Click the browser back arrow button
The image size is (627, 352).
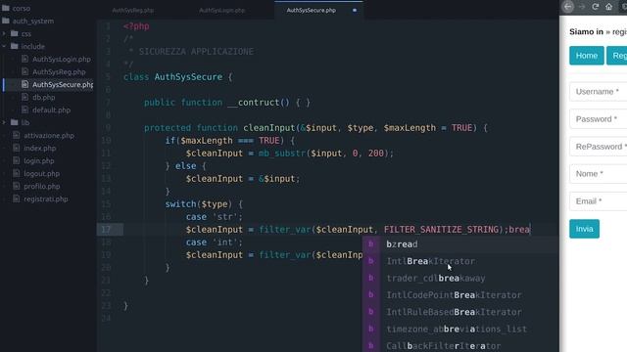pyautogui.click(x=568, y=7)
